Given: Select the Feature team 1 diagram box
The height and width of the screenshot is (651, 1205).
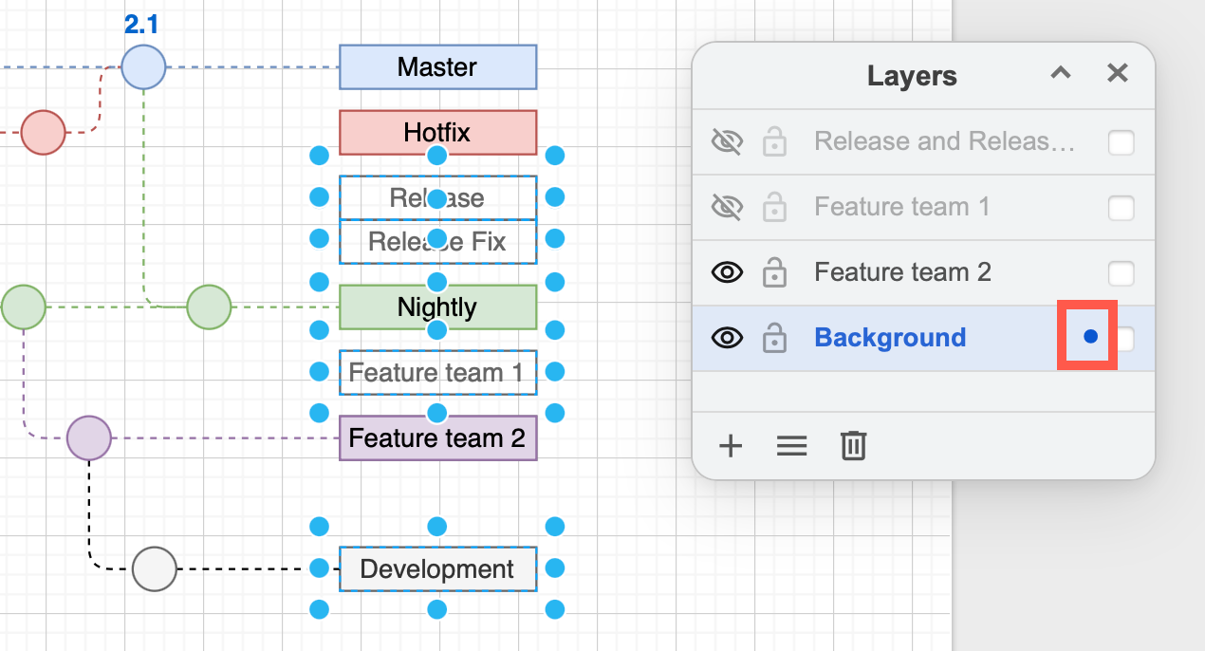Looking at the screenshot, I should coord(437,373).
